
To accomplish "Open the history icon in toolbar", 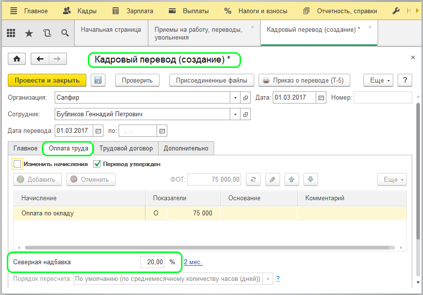I will click(47, 33).
